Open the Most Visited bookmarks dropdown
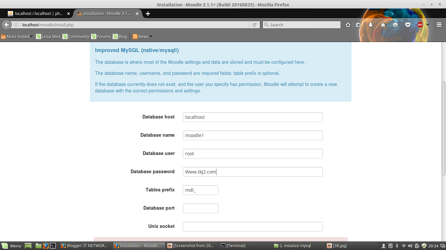The height and width of the screenshot is (250, 446). pos(17,36)
